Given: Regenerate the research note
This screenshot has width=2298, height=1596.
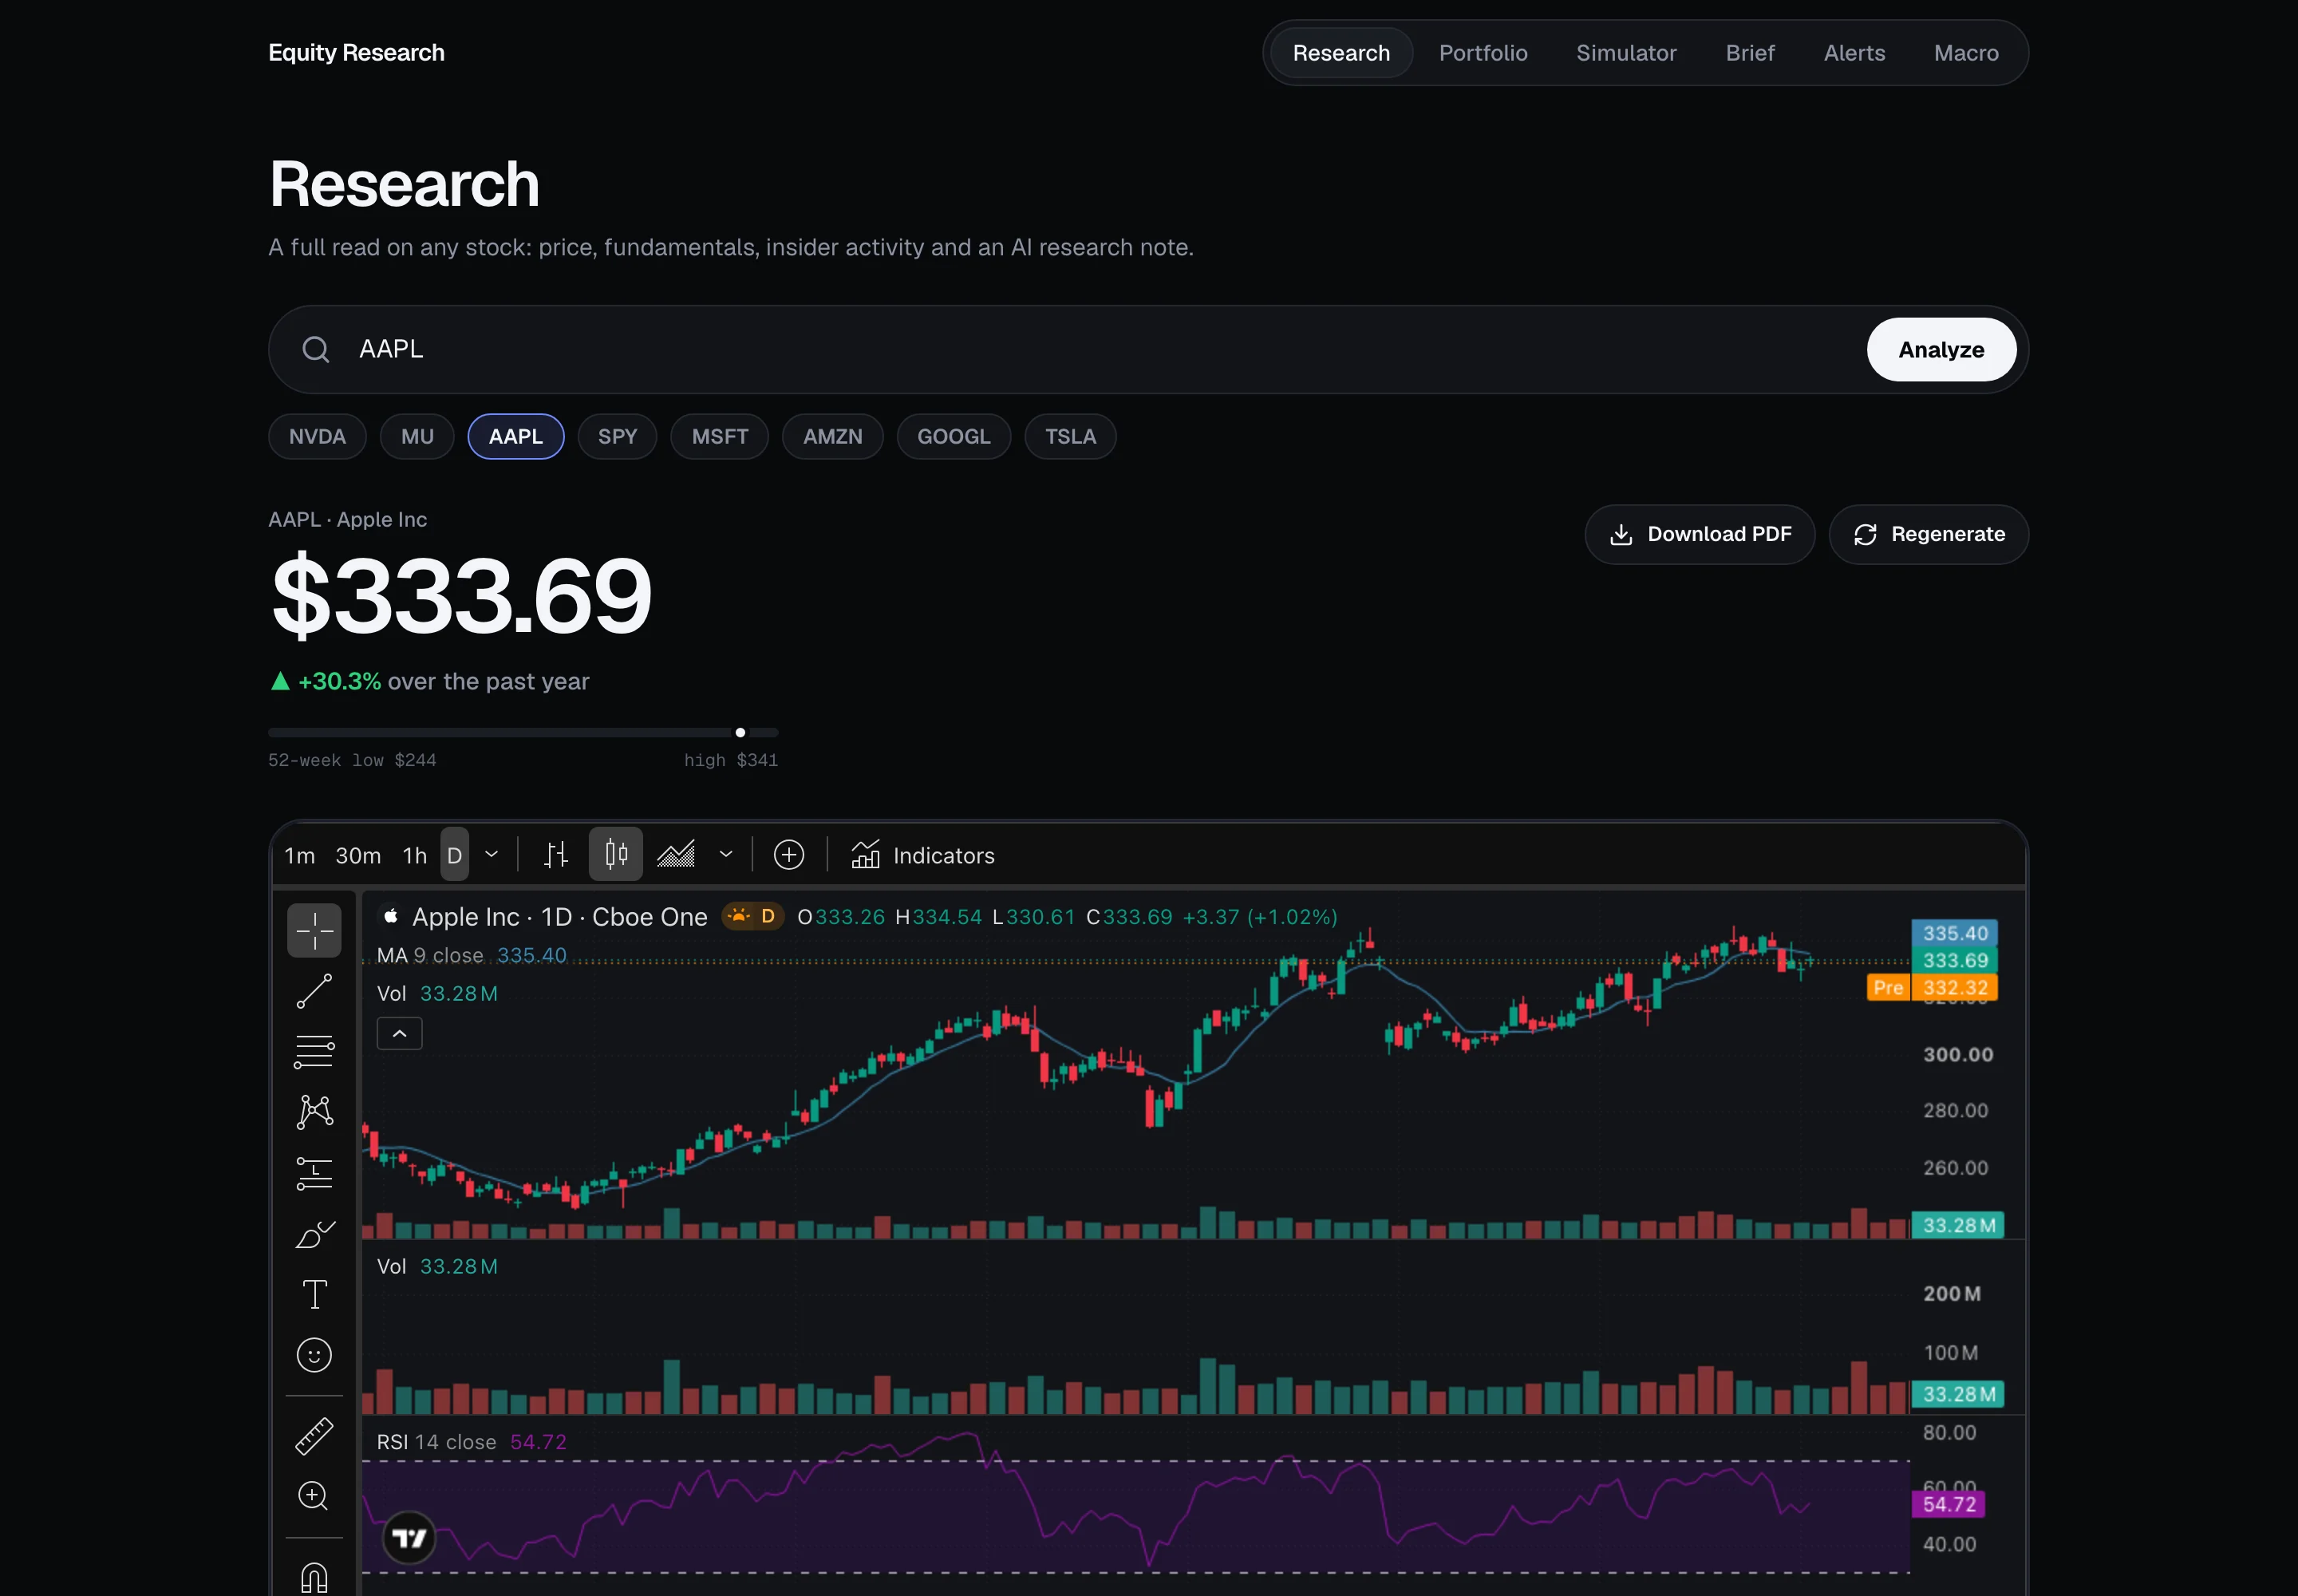Looking at the screenshot, I should coord(1928,535).
